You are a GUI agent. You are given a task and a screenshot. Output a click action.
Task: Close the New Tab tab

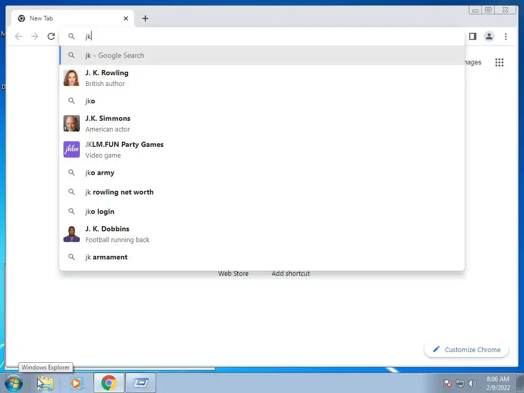[x=126, y=18]
